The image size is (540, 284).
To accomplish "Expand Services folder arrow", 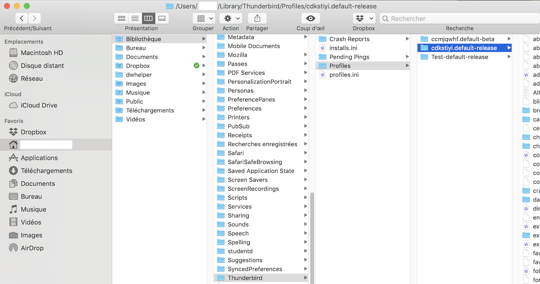I will coord(305,206).
